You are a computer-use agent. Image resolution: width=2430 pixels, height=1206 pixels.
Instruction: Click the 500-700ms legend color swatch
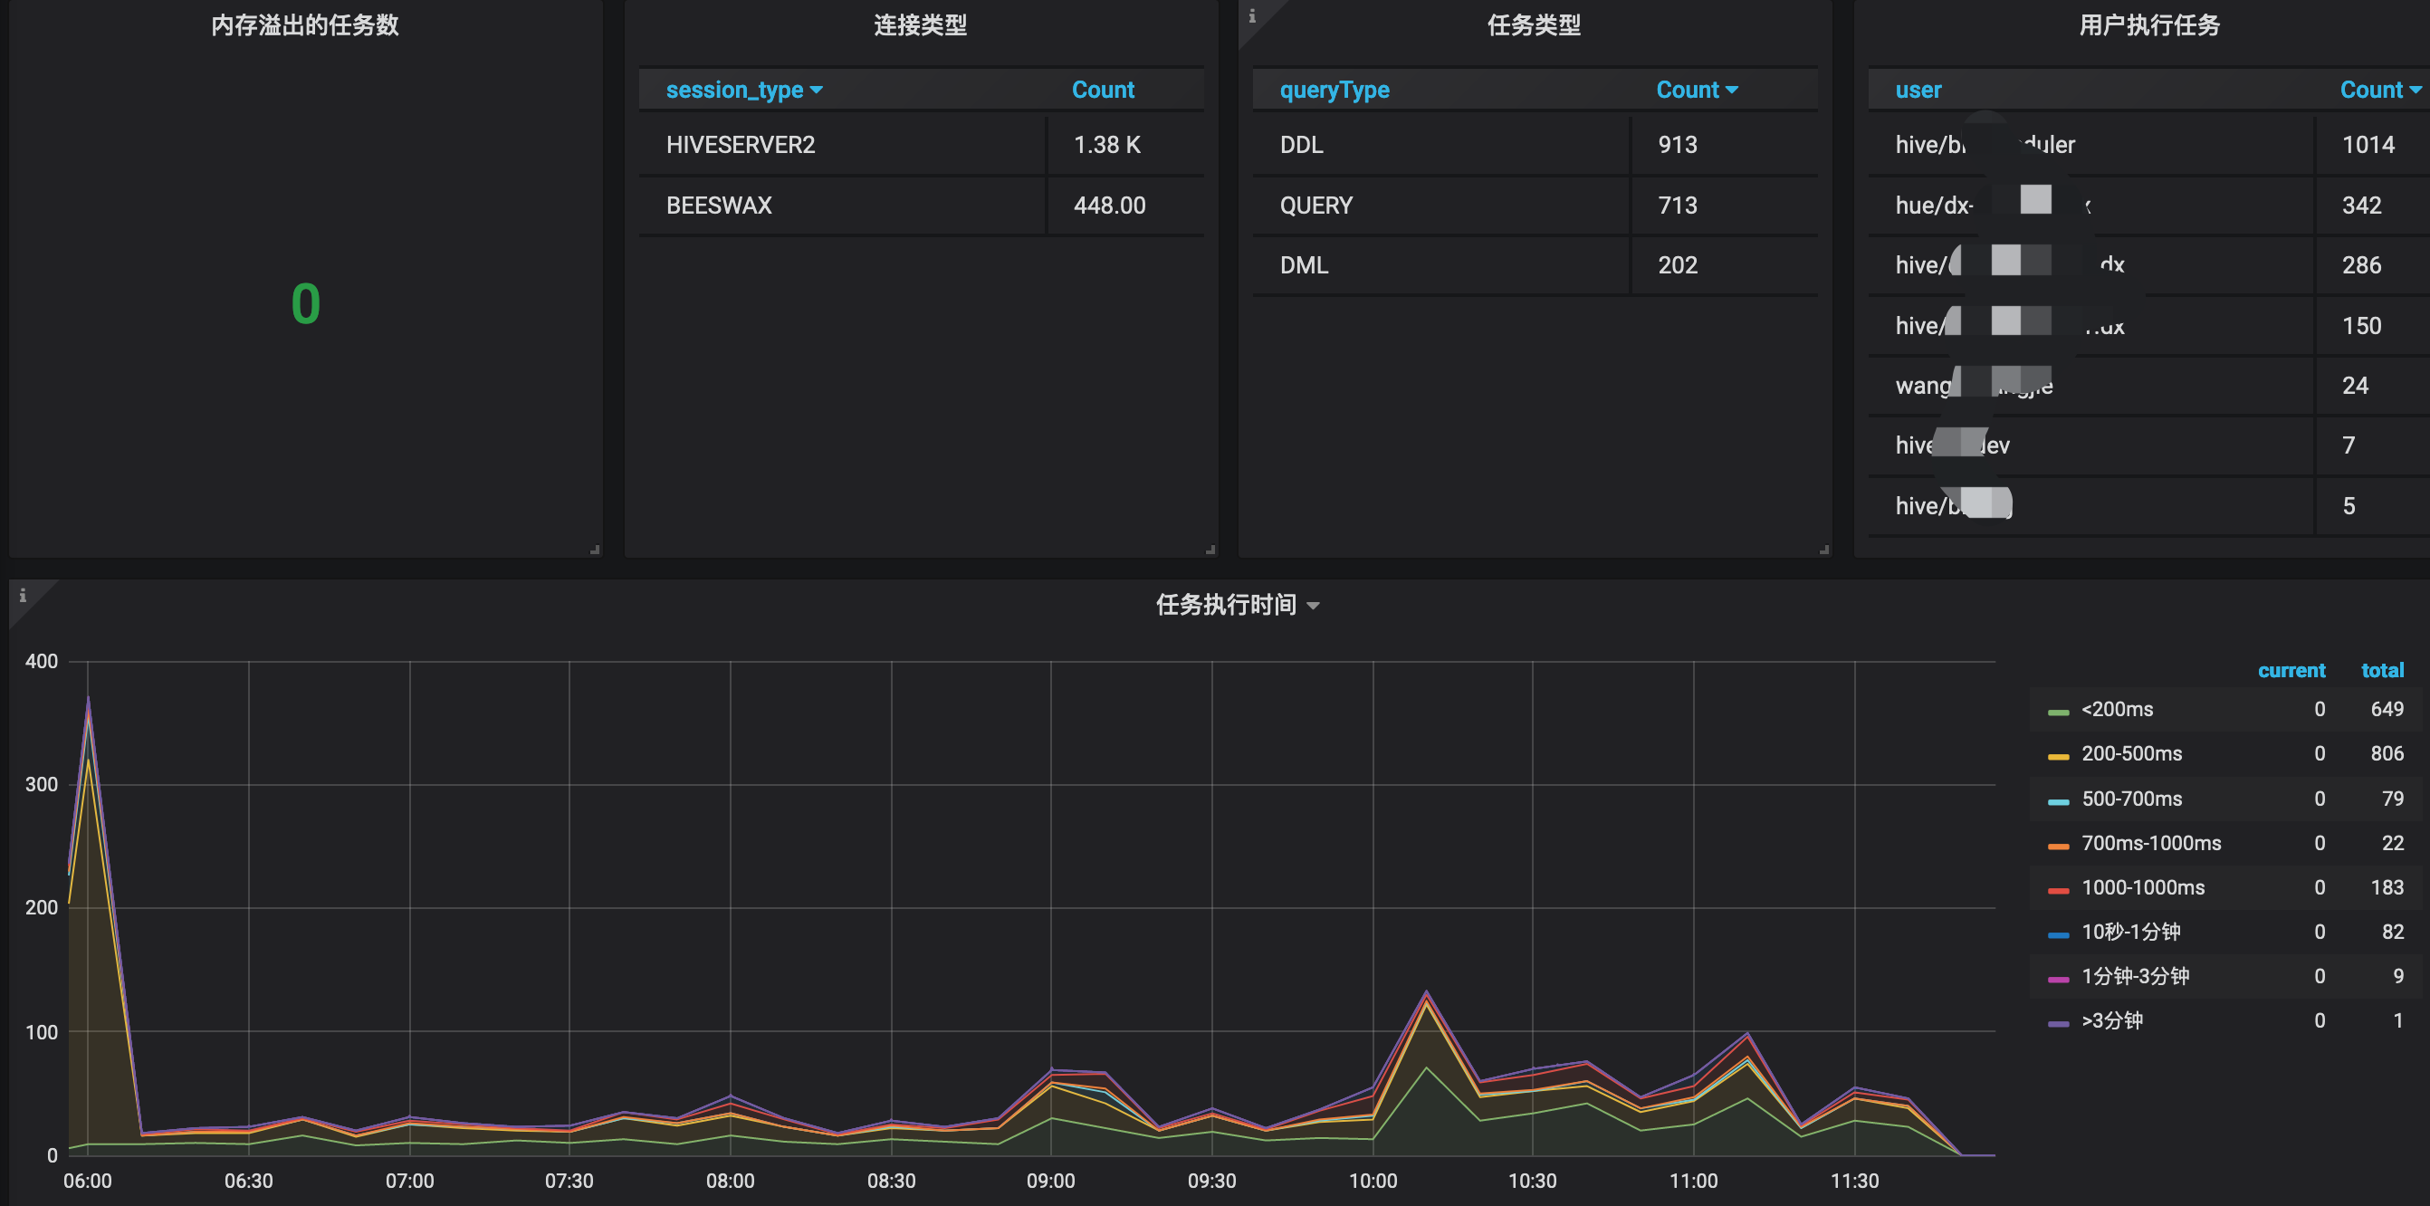(x=2057, y=801)
